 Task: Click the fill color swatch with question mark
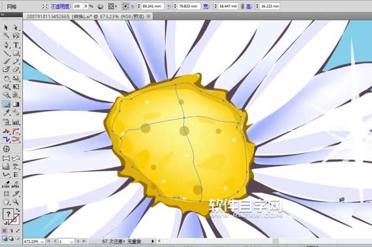8,214
